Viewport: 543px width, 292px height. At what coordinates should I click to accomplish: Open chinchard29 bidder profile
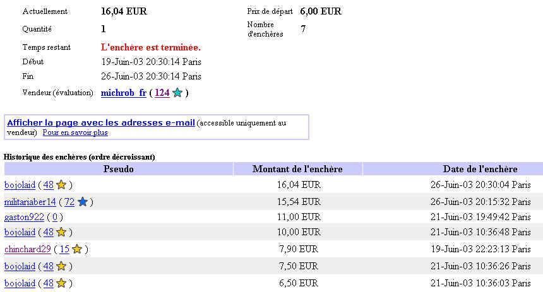point(28,249)
